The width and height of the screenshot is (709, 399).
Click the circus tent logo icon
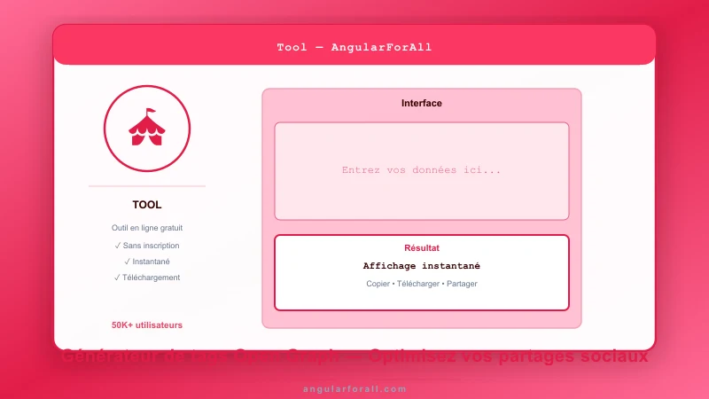[147, 129]
